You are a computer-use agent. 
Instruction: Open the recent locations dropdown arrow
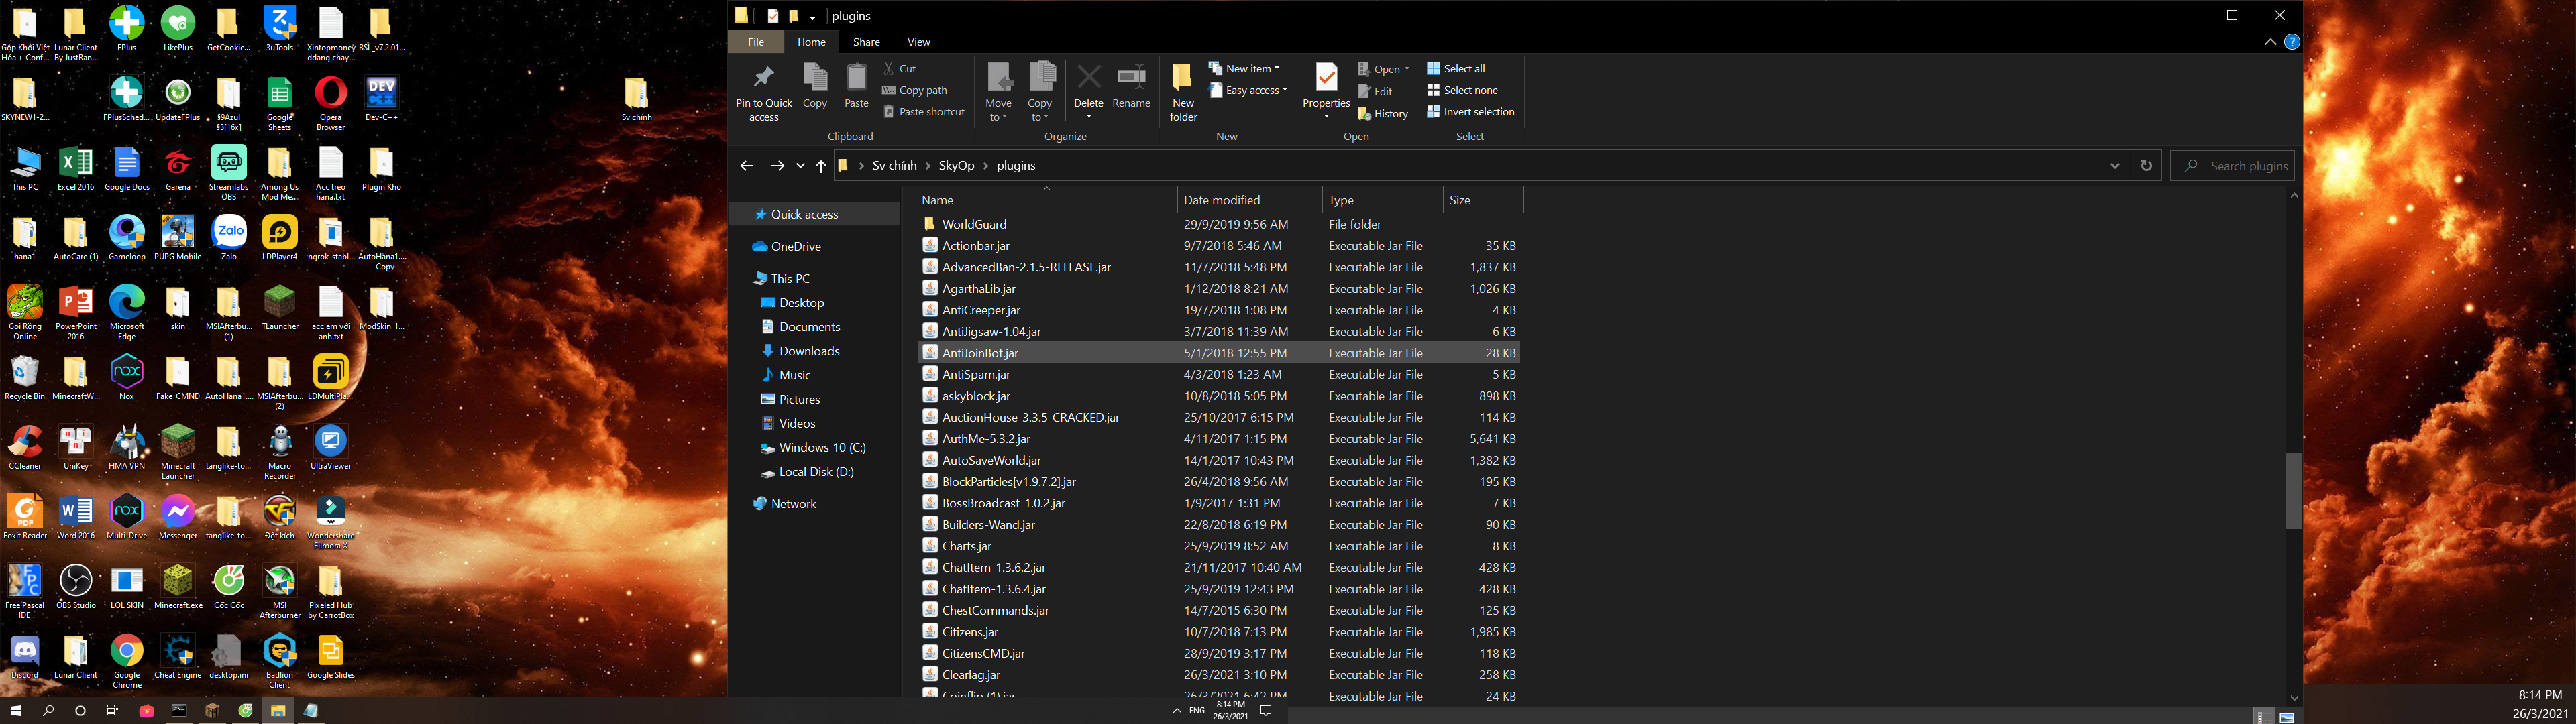pos(800,166)
